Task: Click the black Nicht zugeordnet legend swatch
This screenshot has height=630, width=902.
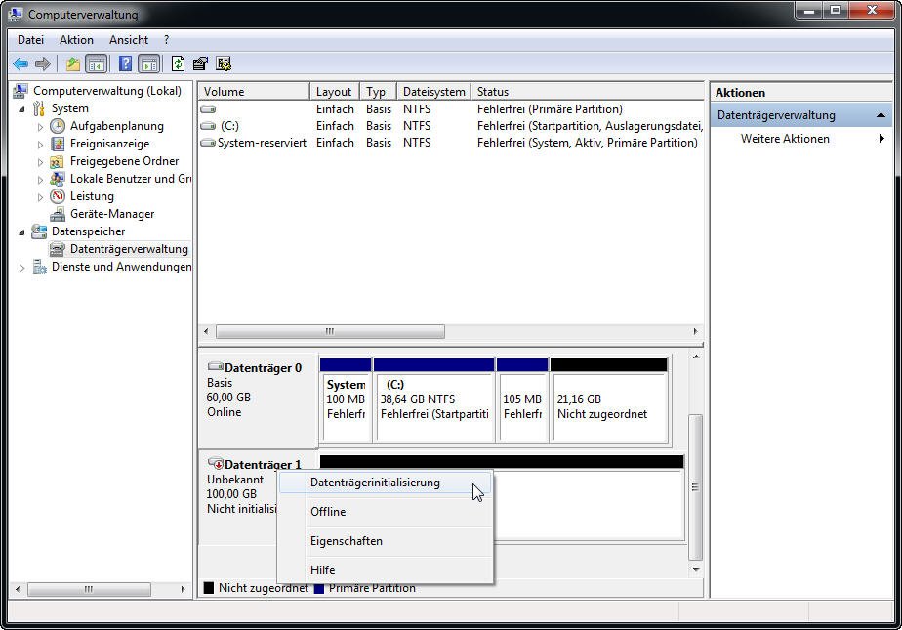Action: tap(209, 588)
